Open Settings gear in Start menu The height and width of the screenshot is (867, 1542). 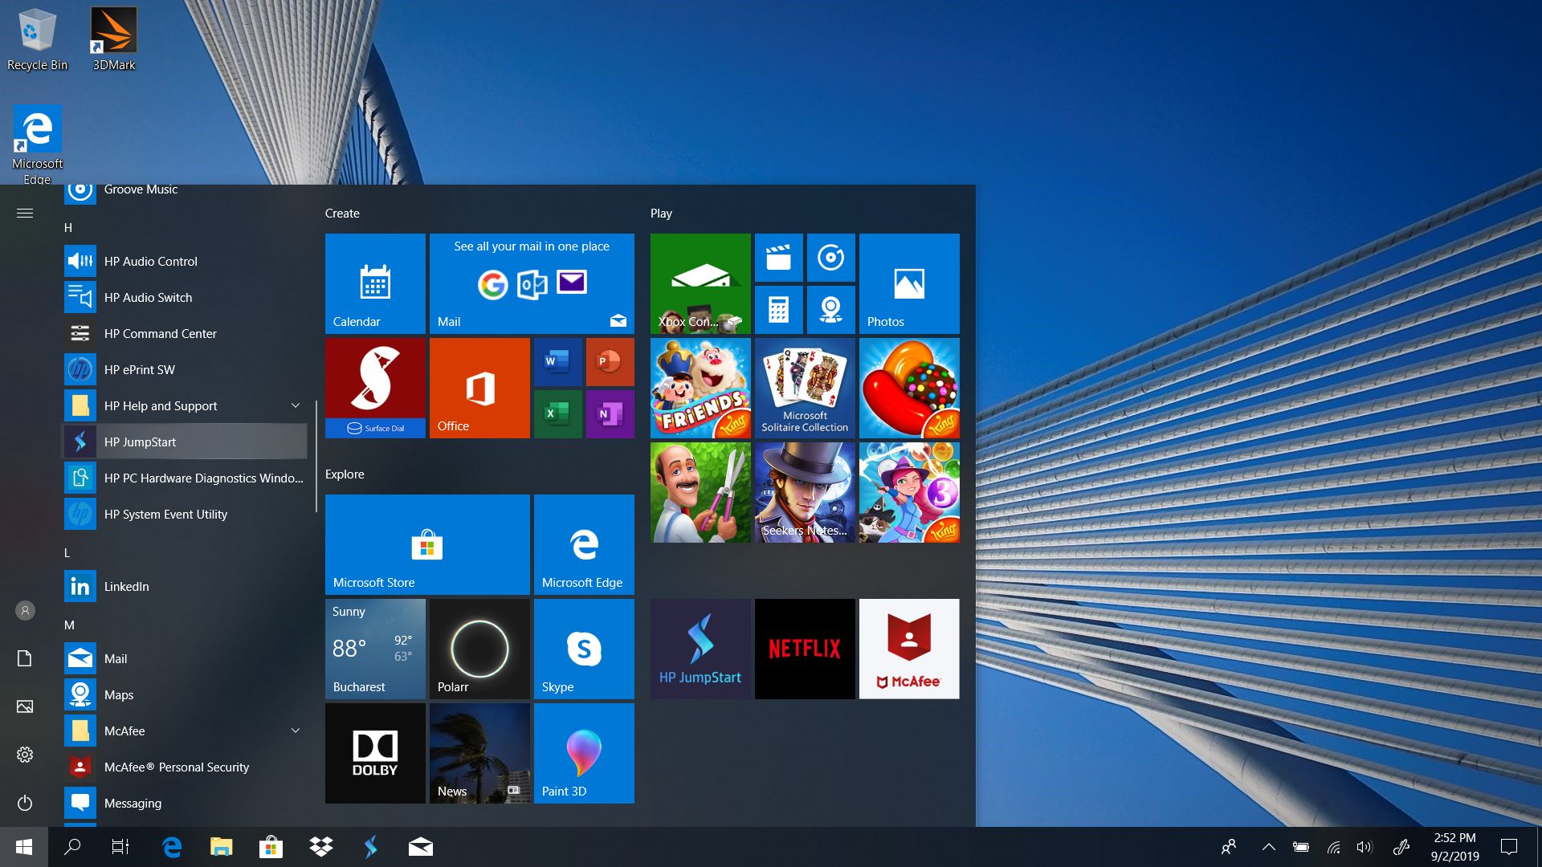point(25,755)
